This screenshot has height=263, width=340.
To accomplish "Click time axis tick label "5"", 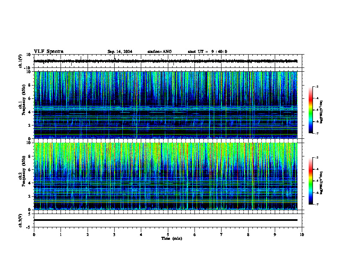I will coord(168,235).
